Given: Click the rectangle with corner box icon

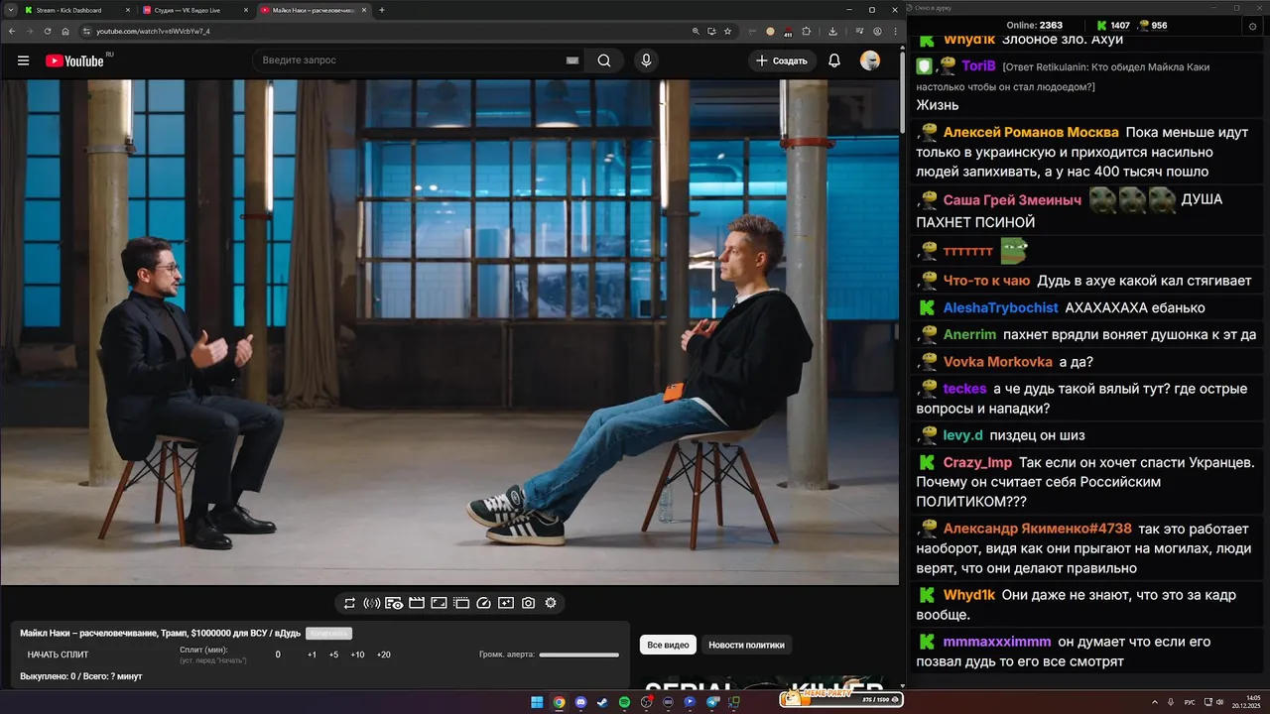Looking at the screenshot, I should [439, 603].
